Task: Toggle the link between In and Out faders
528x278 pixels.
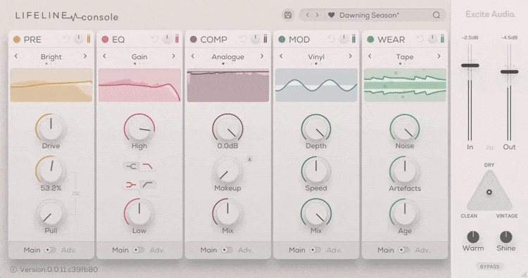Action: [x=489, y=147]
